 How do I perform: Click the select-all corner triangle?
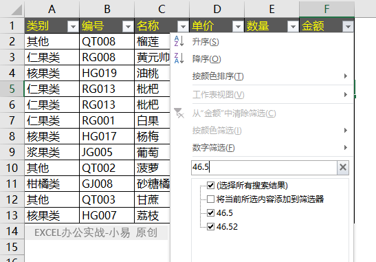[x=16, y=10]
